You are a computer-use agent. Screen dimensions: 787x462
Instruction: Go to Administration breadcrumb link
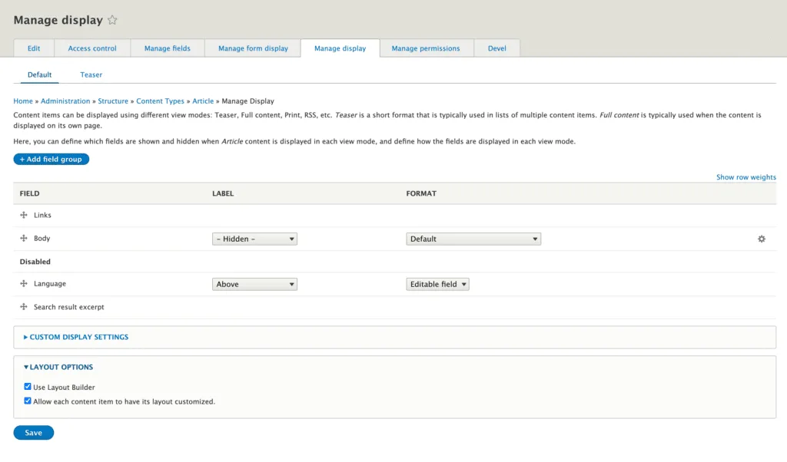tap(65, 101)
